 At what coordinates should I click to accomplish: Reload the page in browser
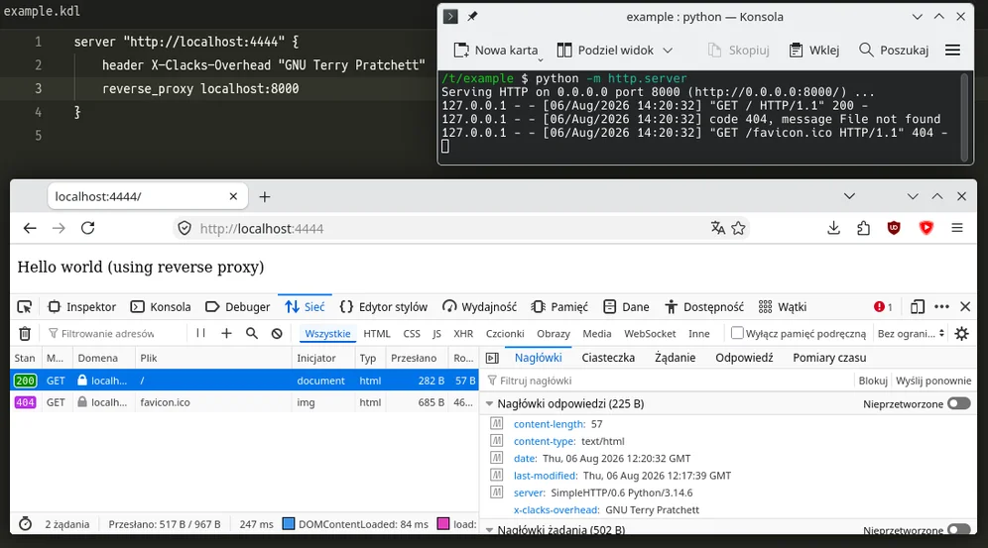(x=87, y=228)
